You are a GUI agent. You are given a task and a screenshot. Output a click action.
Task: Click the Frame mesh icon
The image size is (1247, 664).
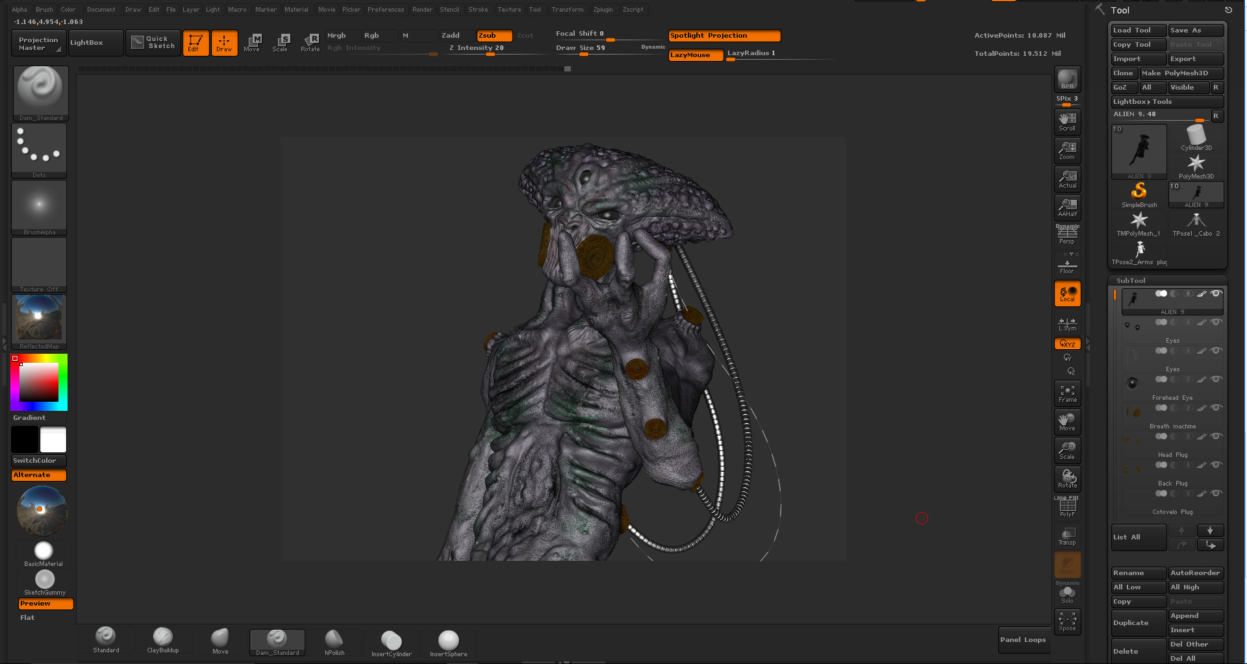tap(1067, 393)
